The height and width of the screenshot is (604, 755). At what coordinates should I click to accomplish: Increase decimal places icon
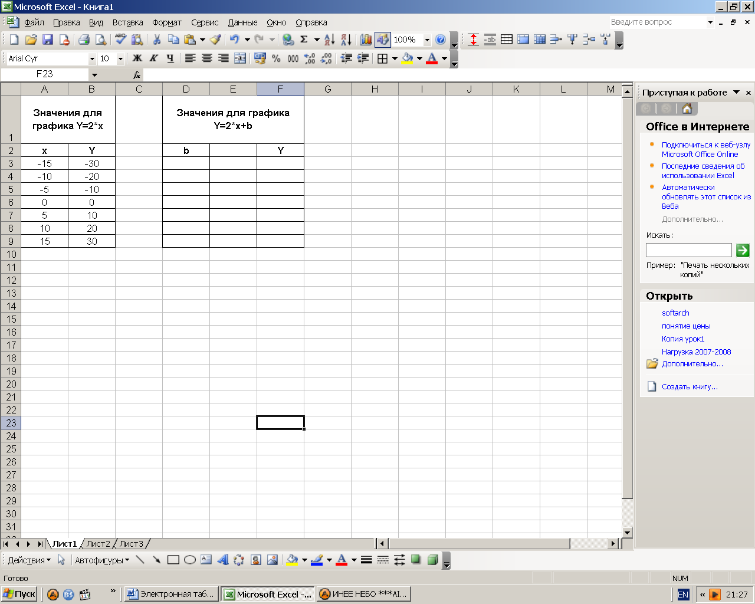[310, 58]
